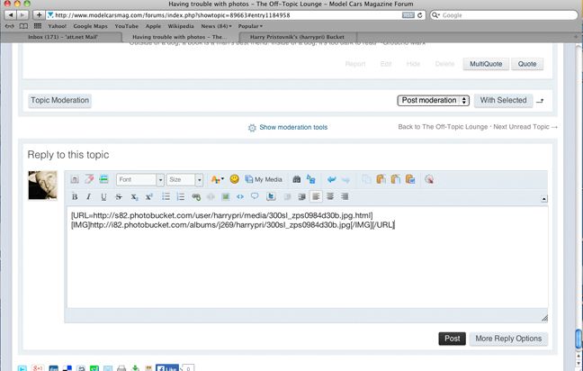Insert a bulleted list
This screenshot has height=371, width=583.
click(166, 197)
